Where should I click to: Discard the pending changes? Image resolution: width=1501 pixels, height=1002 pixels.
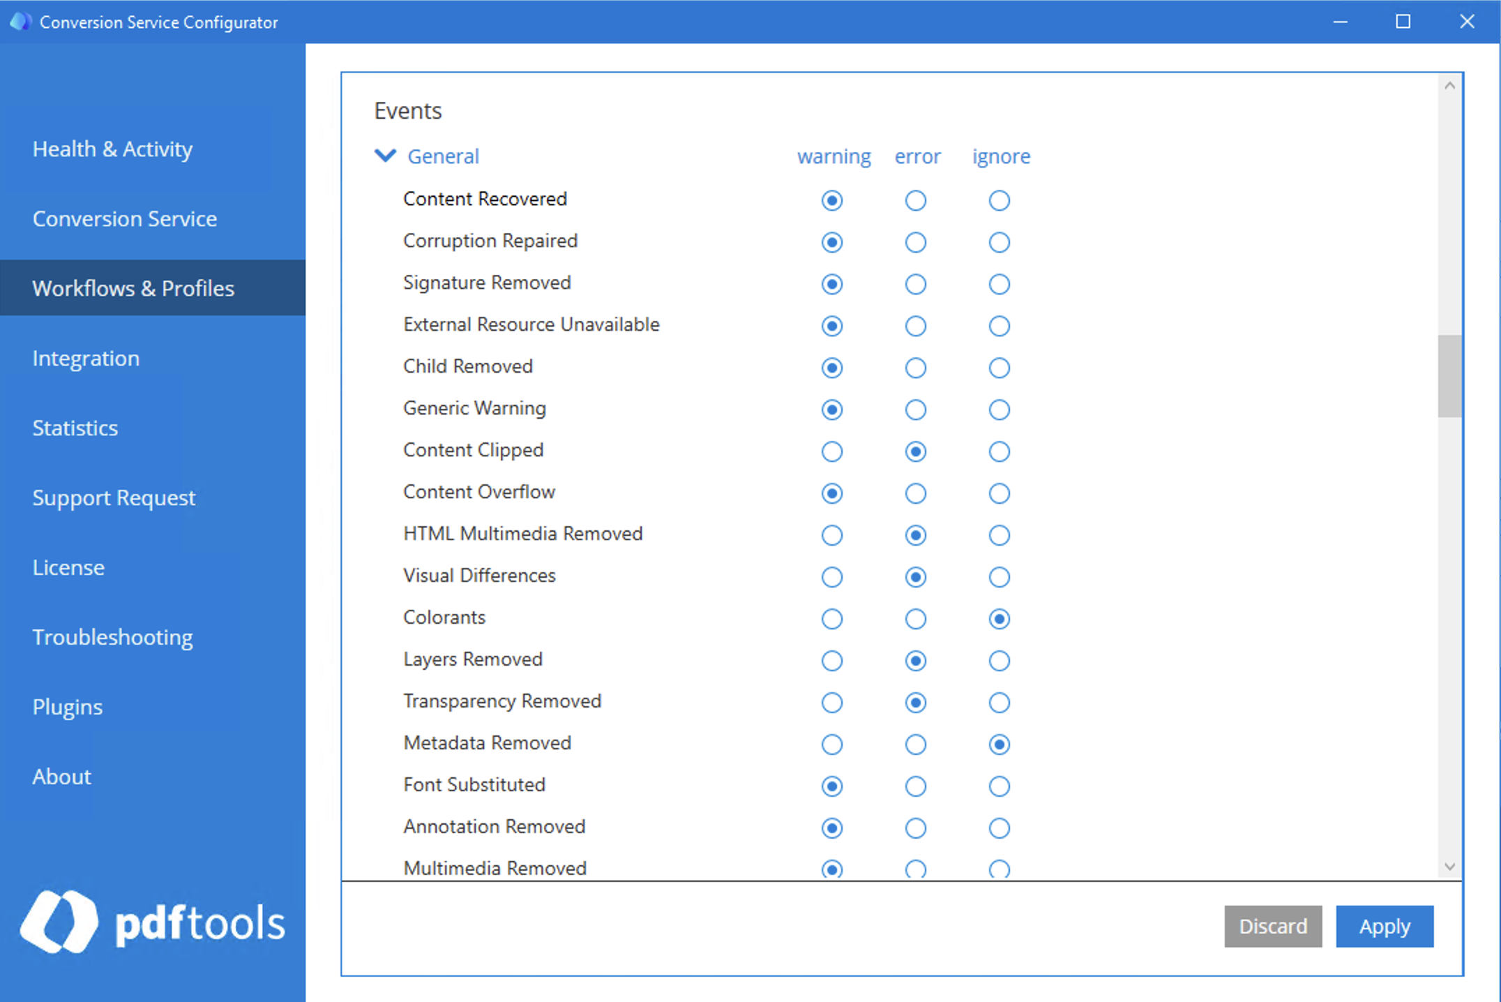[x=1273, y=926]
